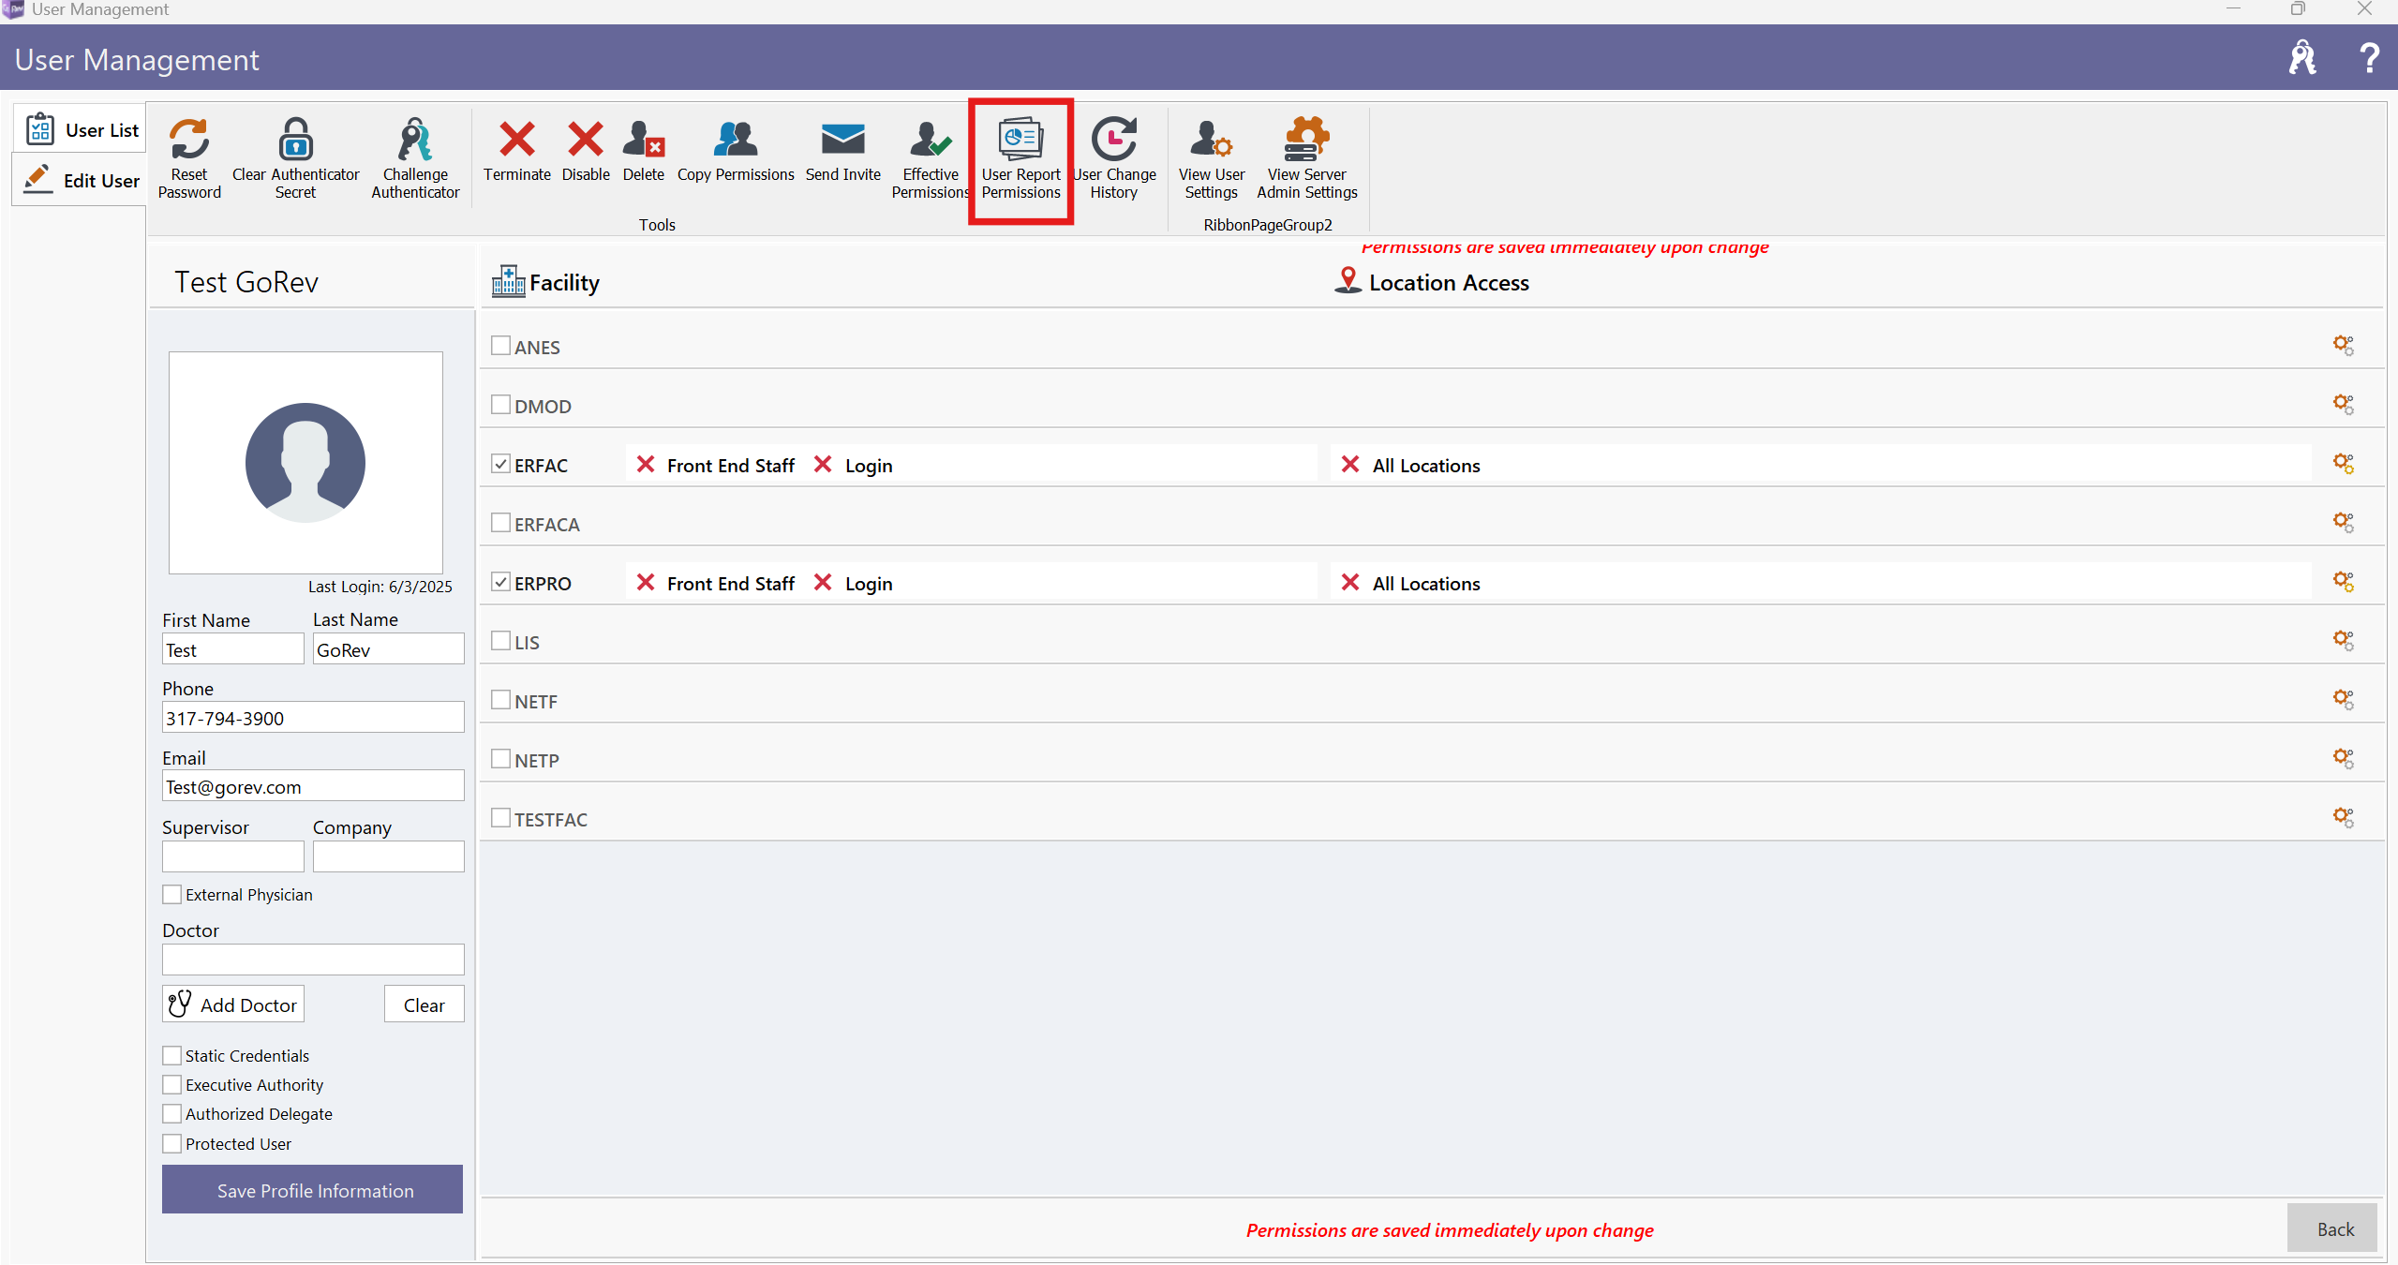Show User Change History
Image resolution: width=2398 pixels, height=1265 pixels.
(x=1114, y=158)
